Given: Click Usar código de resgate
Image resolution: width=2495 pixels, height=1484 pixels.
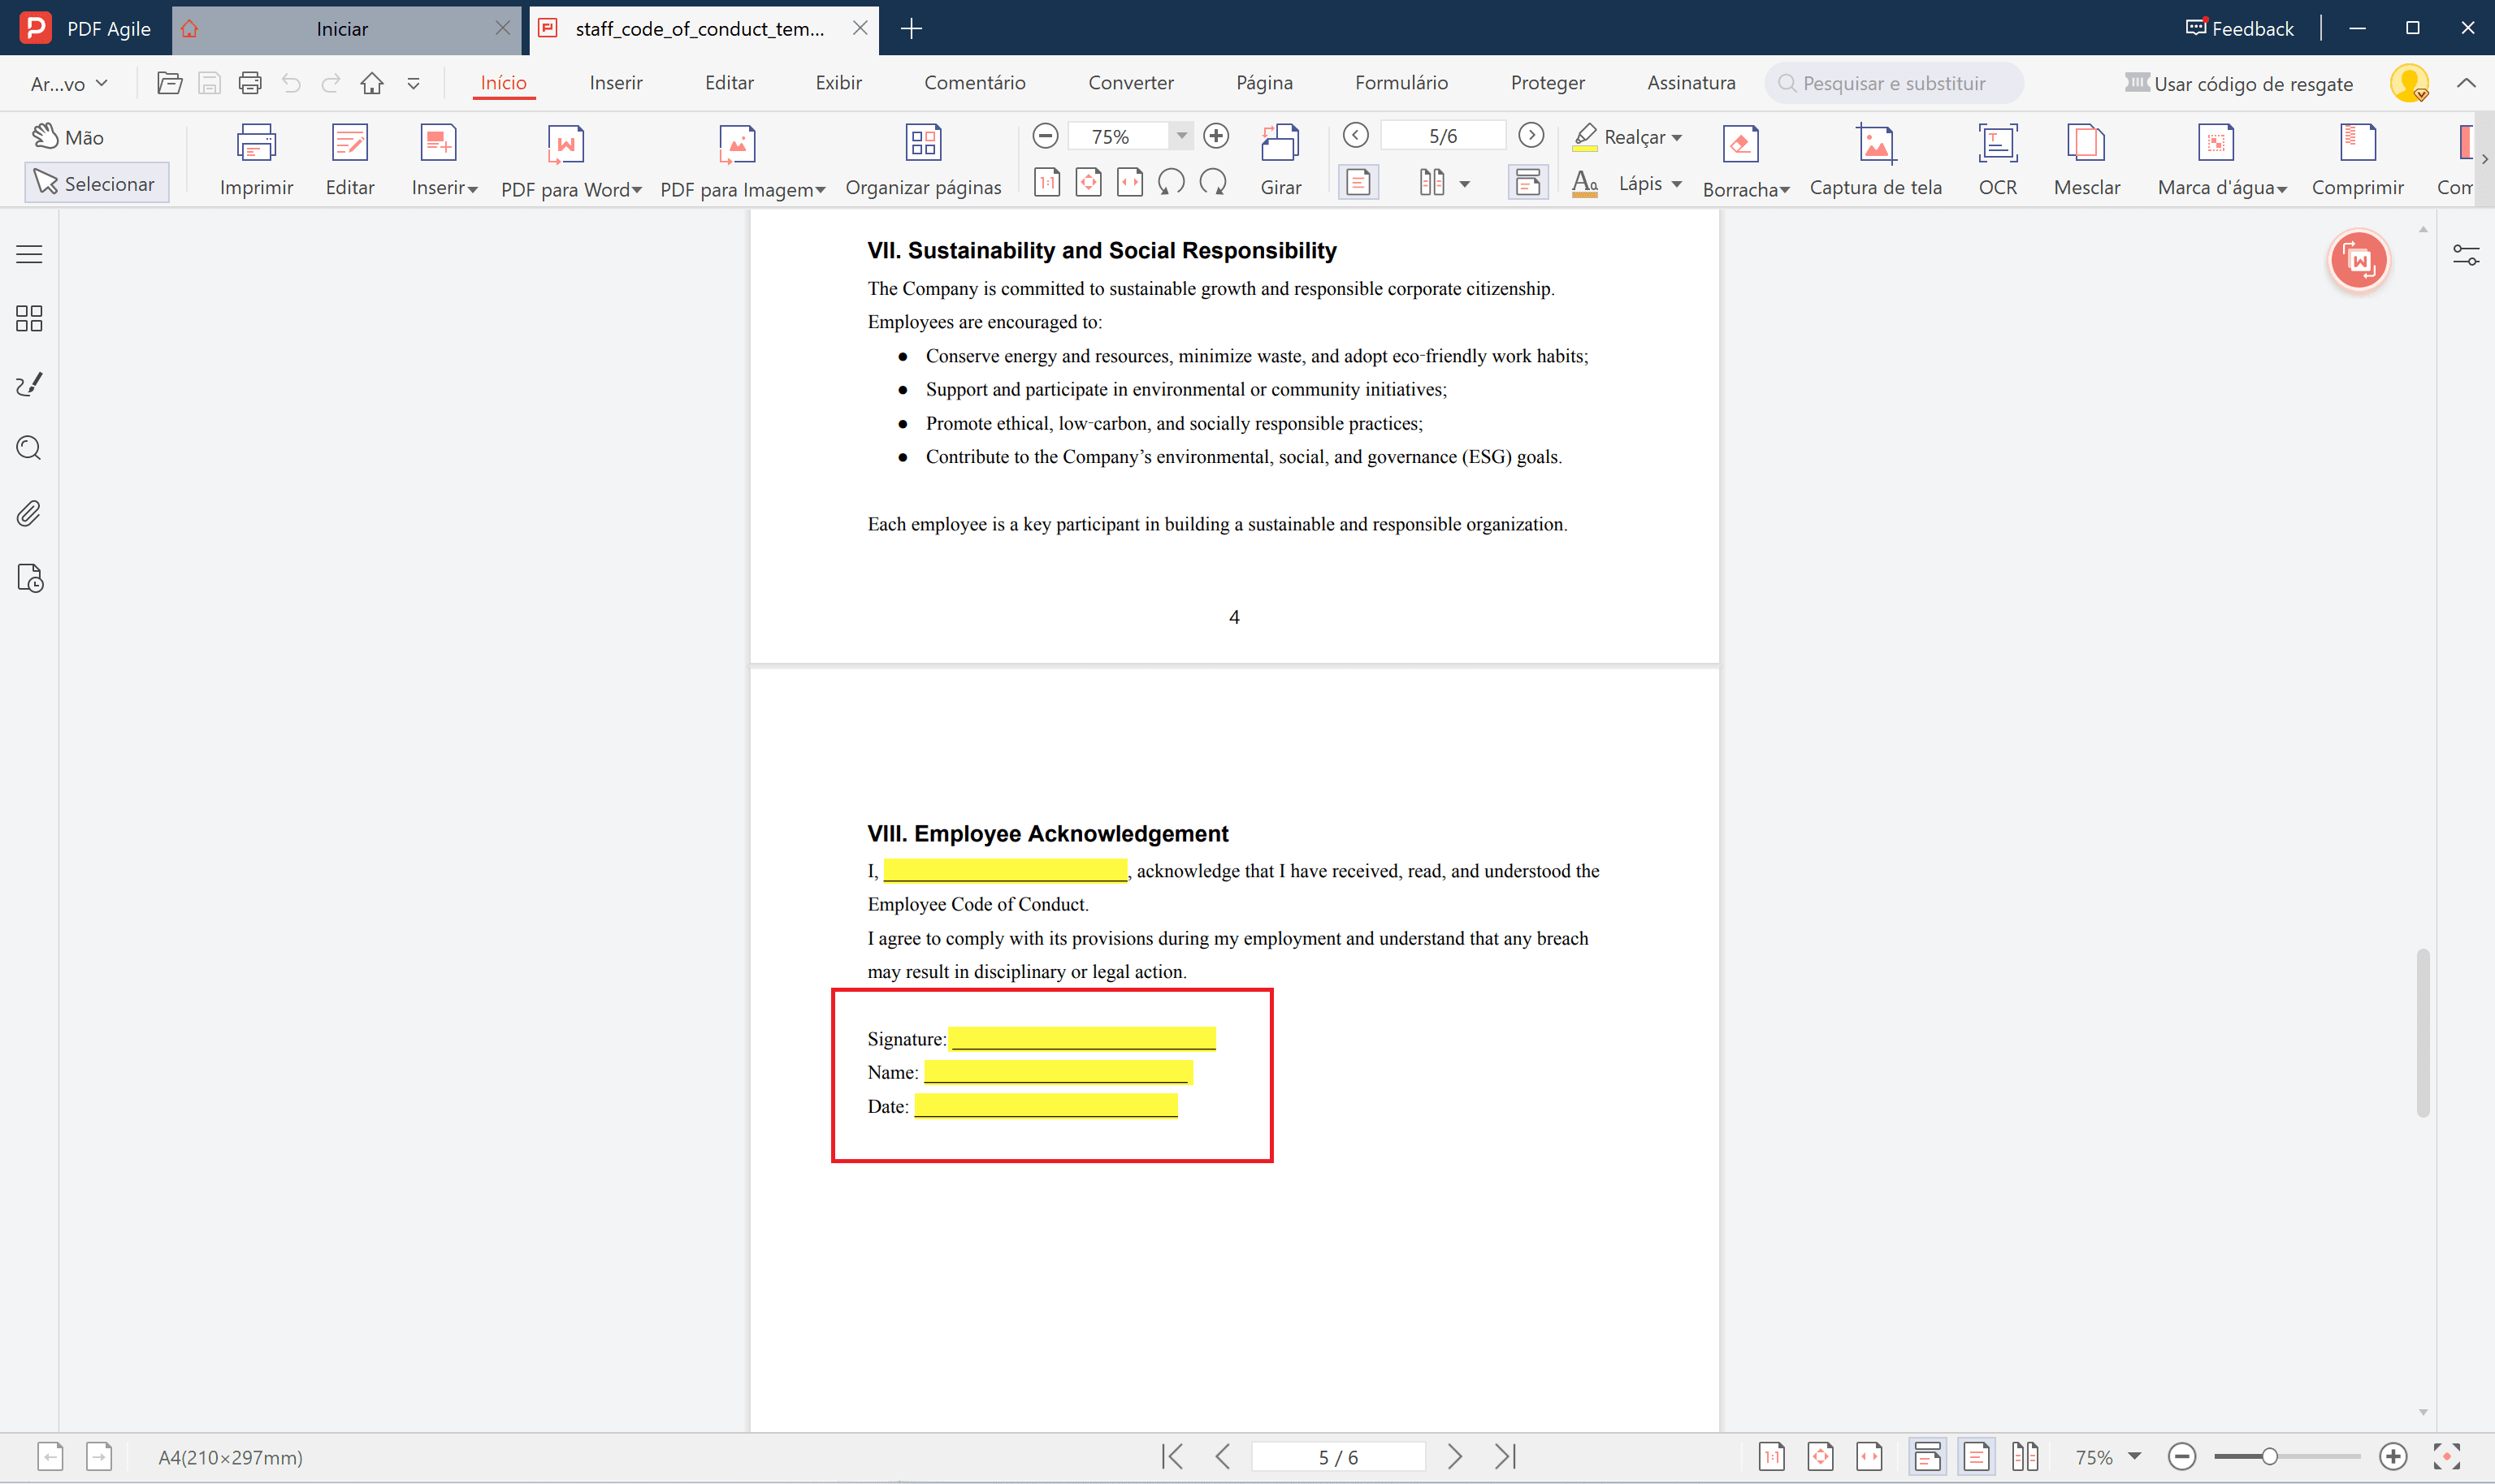Looking at the screenshot, I should [2239, 84].
